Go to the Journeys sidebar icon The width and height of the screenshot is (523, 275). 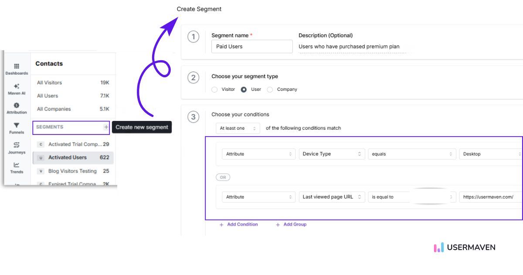point(17,145)
